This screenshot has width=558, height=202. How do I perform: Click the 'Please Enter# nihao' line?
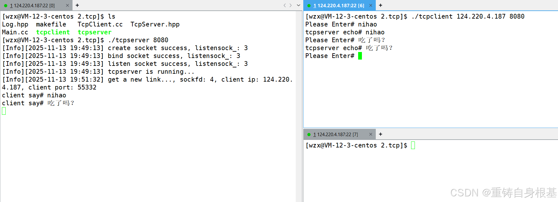click(341, 24)
